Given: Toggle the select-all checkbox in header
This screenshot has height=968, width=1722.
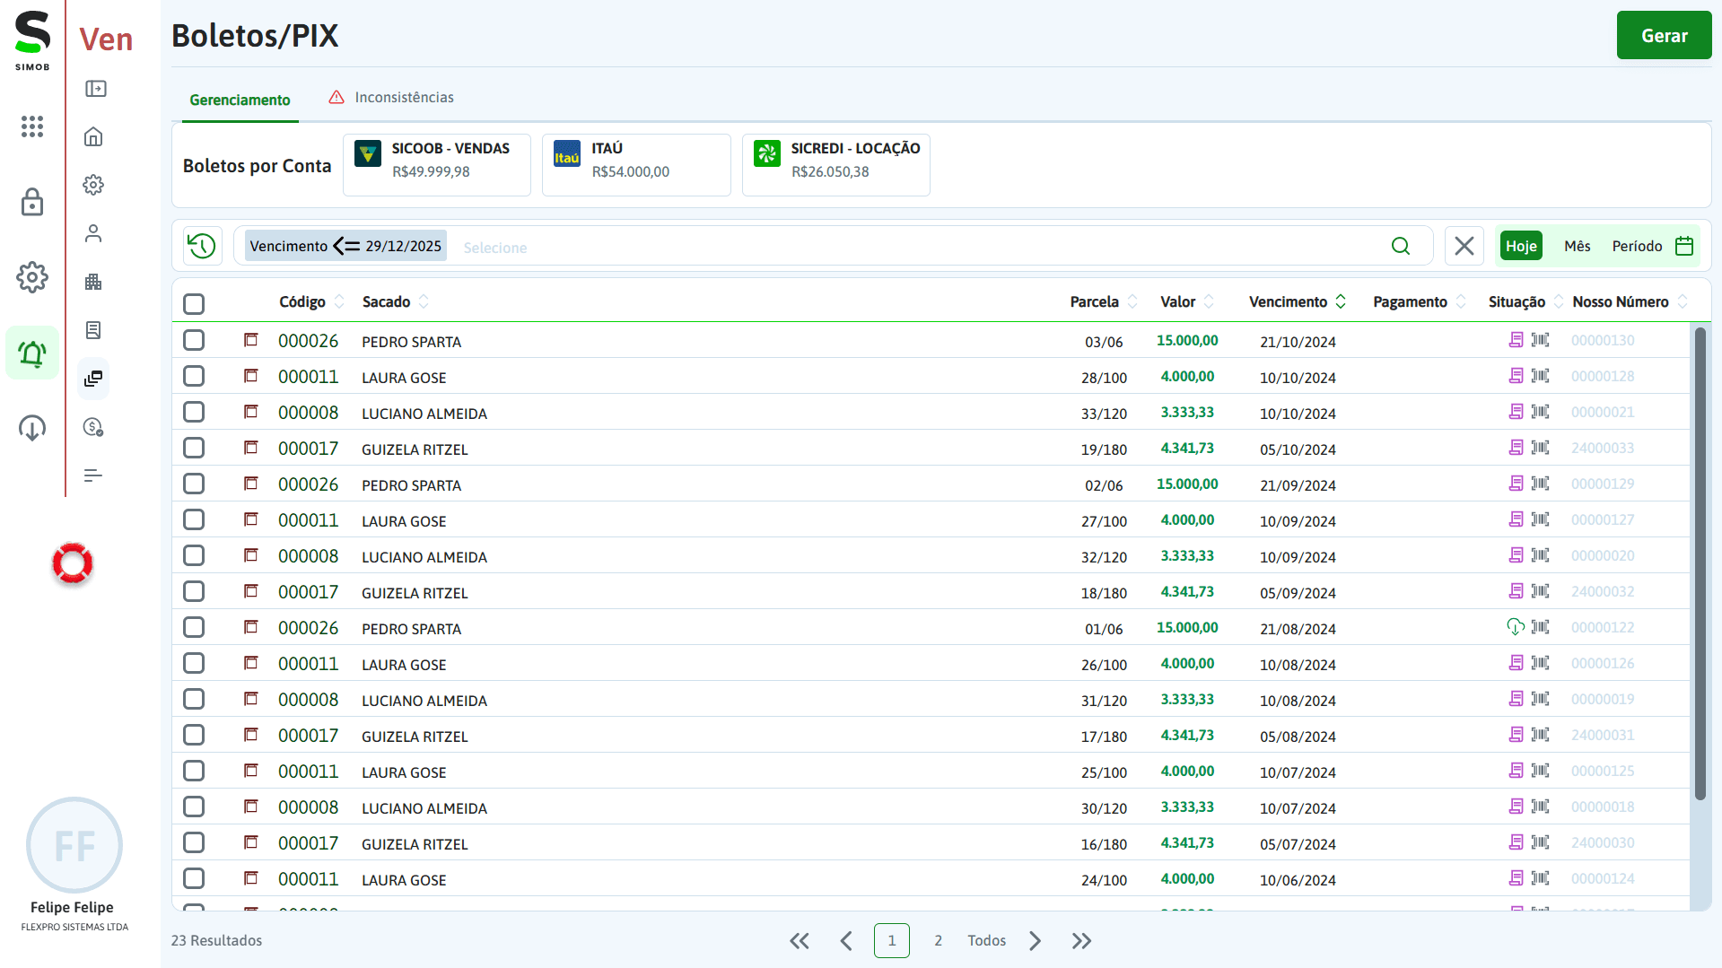Looking at the screenshot, I should point(194,303).
